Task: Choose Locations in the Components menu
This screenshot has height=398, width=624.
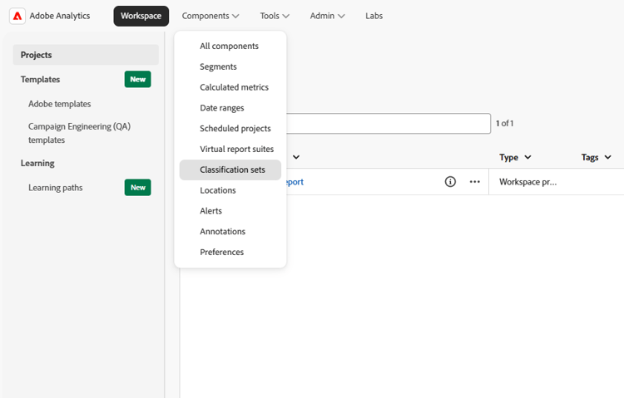Action: (x=230, y=190)
